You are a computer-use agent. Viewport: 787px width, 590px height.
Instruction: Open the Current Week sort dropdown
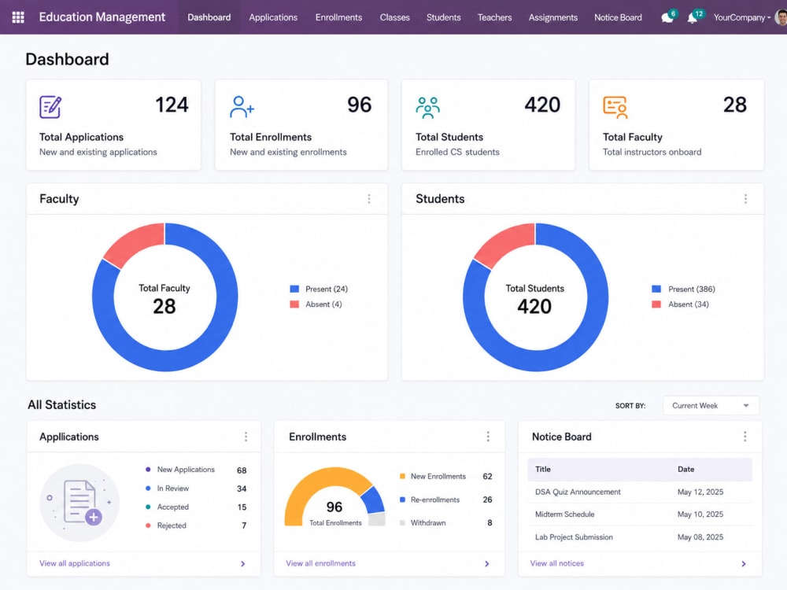tap(711, 405)
